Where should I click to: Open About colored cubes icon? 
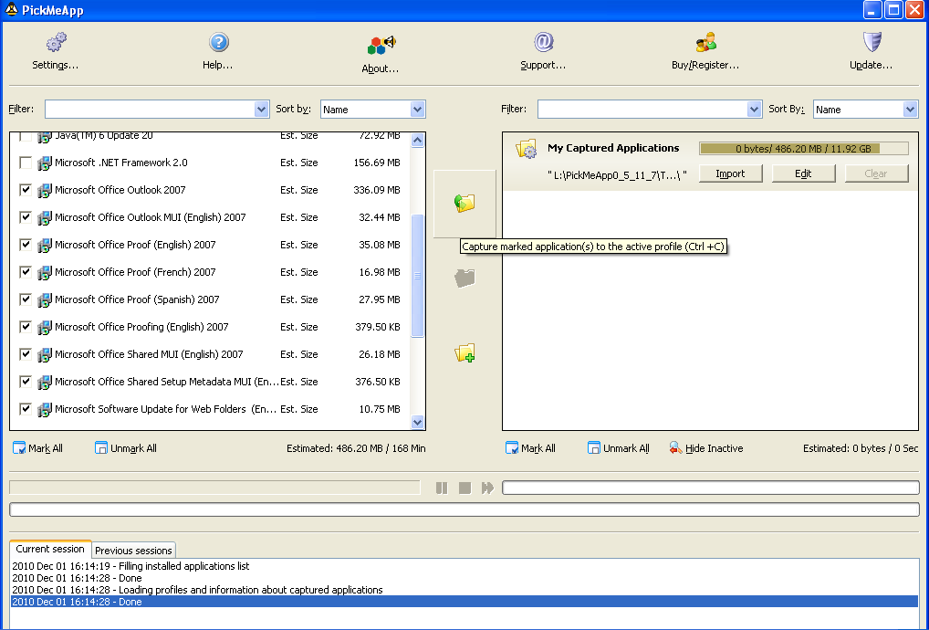click(x=381, y=45)
